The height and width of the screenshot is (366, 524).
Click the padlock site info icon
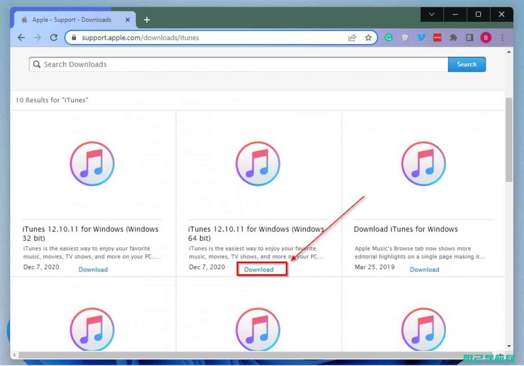(74, 38)
